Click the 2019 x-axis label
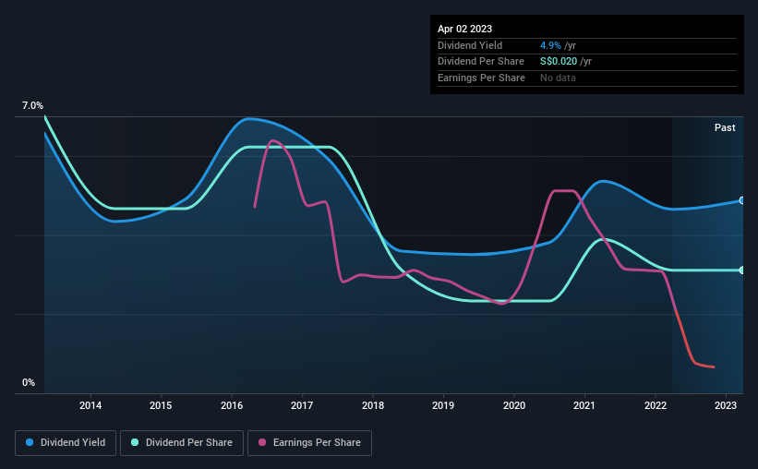The height and width of the screenshot is (469, 758). point(443,405)
